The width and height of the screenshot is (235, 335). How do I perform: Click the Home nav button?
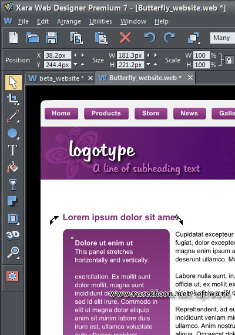point(61,114)
